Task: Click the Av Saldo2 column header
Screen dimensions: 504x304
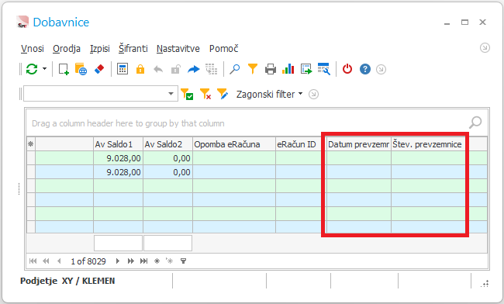Action: pyautogui.click(x=167, y=144)
